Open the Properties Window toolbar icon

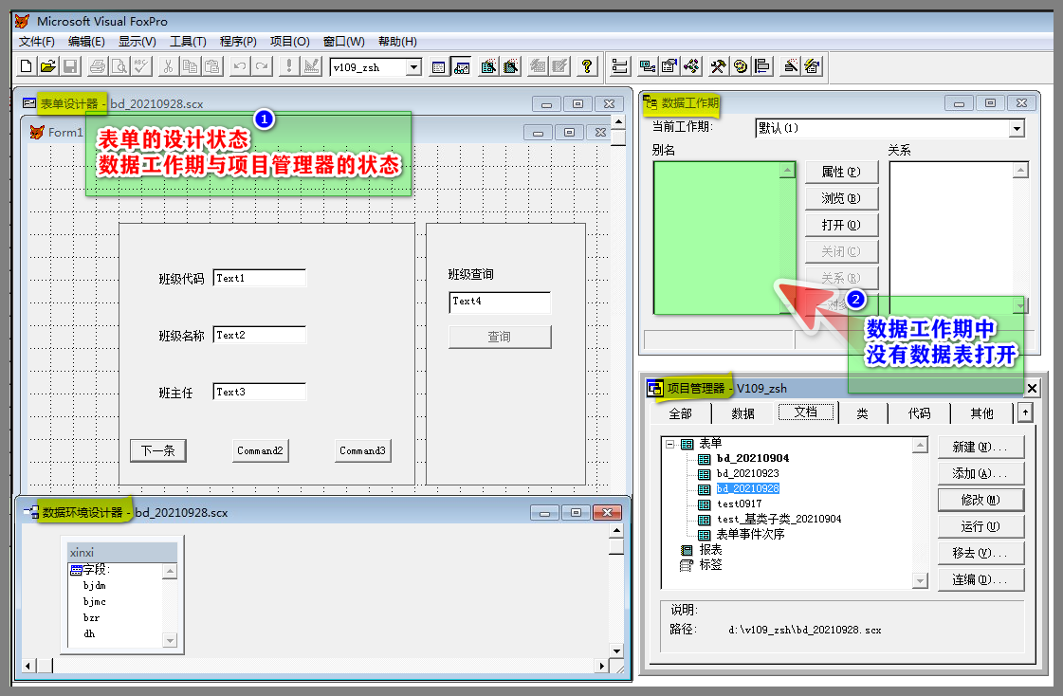coord(669,66)
